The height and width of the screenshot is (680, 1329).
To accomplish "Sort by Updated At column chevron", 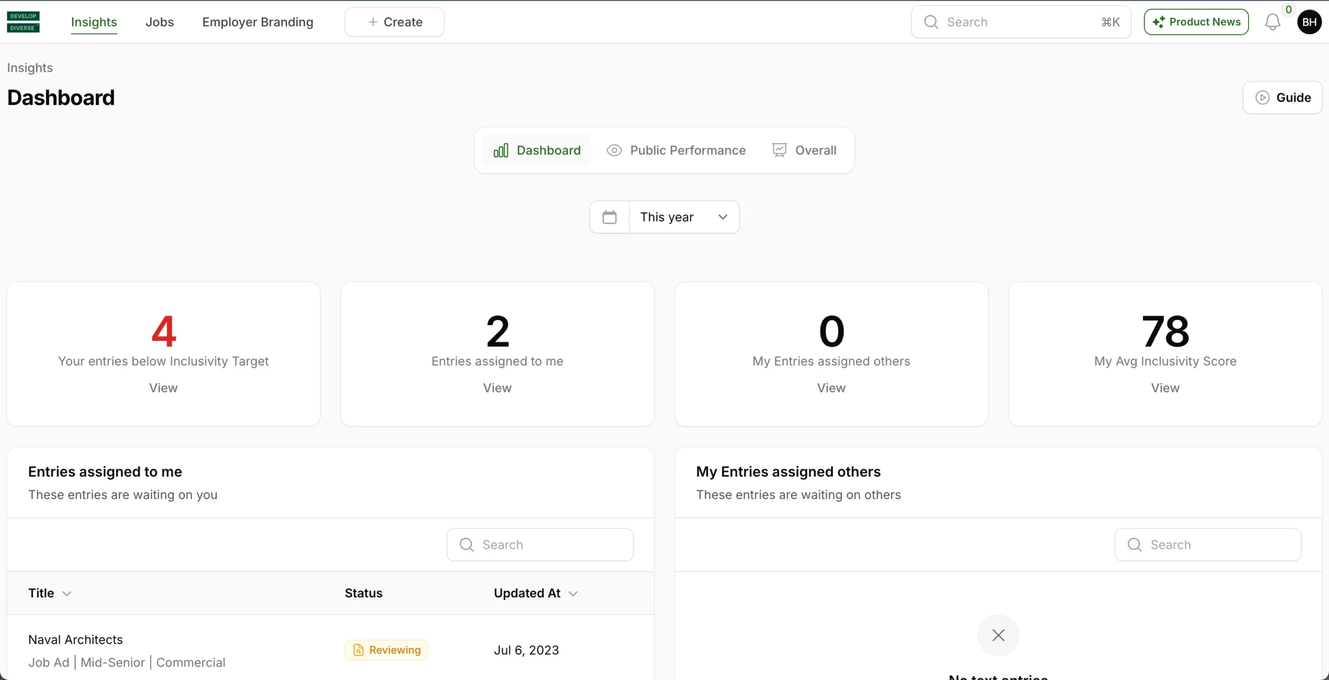I will (x=573, y=593).
